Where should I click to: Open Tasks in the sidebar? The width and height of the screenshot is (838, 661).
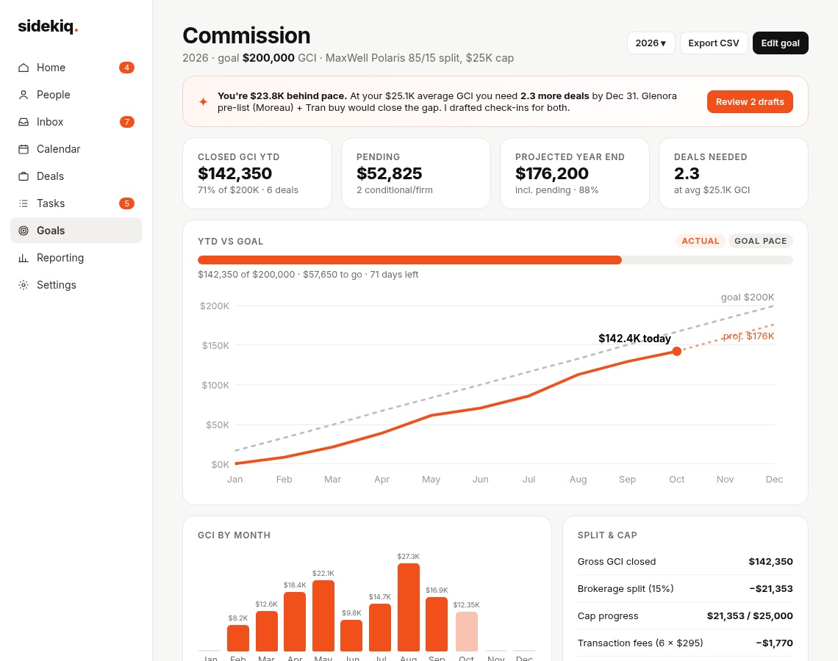pos(76,203)
